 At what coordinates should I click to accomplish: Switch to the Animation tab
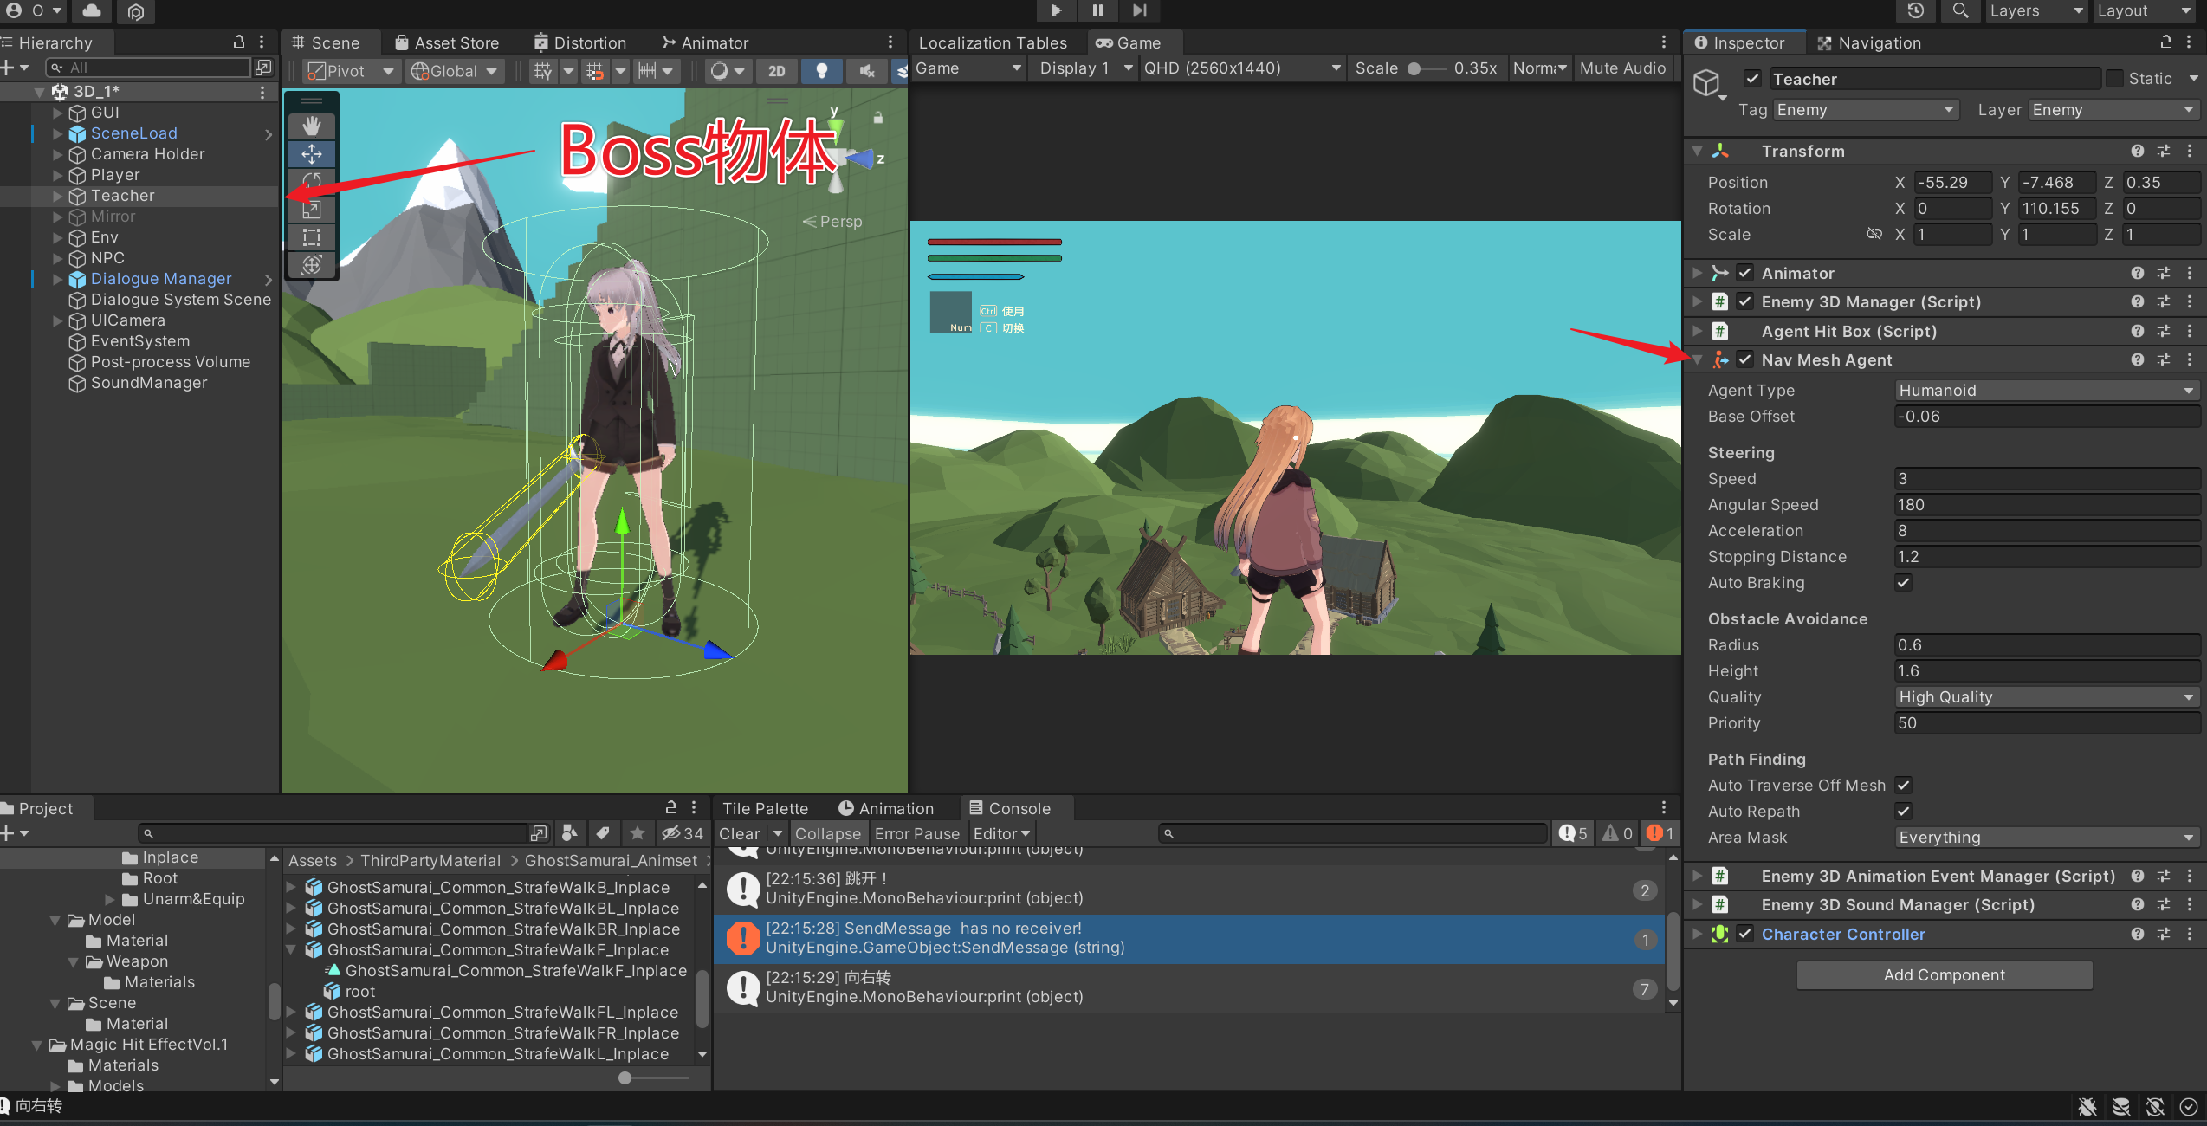[x=892, y=807]
